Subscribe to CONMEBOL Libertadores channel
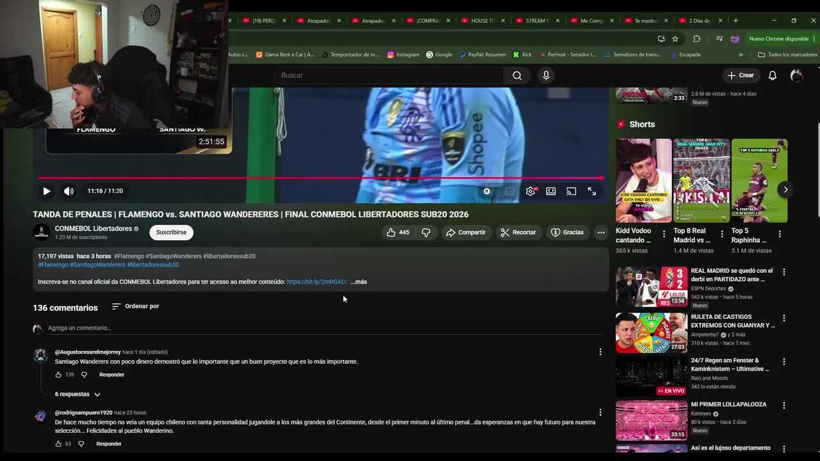Screen dimensions: 820x461 point(171,232)
